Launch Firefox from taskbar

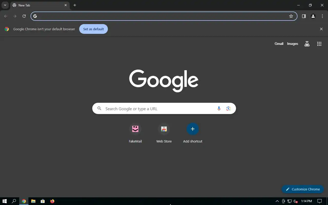point(52,201)
